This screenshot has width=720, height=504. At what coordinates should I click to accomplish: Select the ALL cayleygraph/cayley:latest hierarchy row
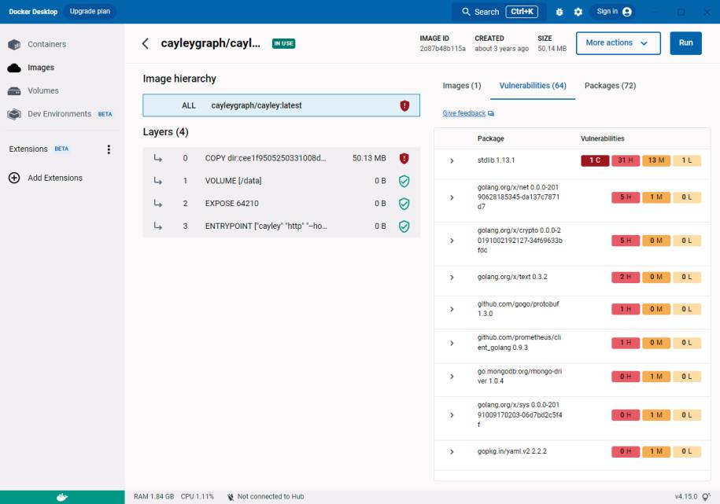coord(281,105)
